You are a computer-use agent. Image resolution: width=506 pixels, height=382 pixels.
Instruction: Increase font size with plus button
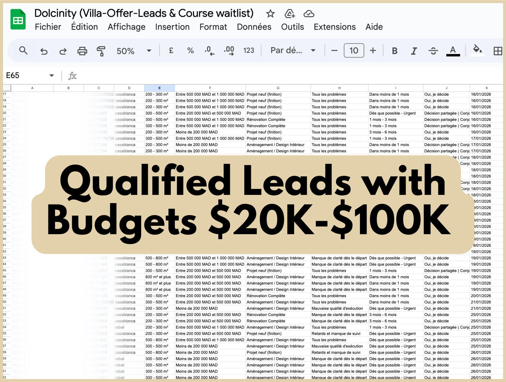(373, 50)
